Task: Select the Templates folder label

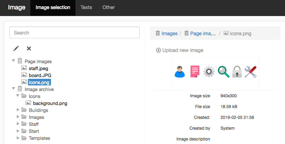Action: point(39,138)
